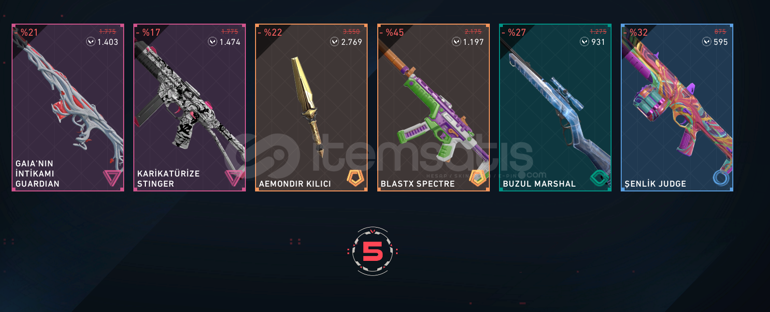
Task: Pick the Şenlik Judge skin card
Action: (x=677, y=108)
